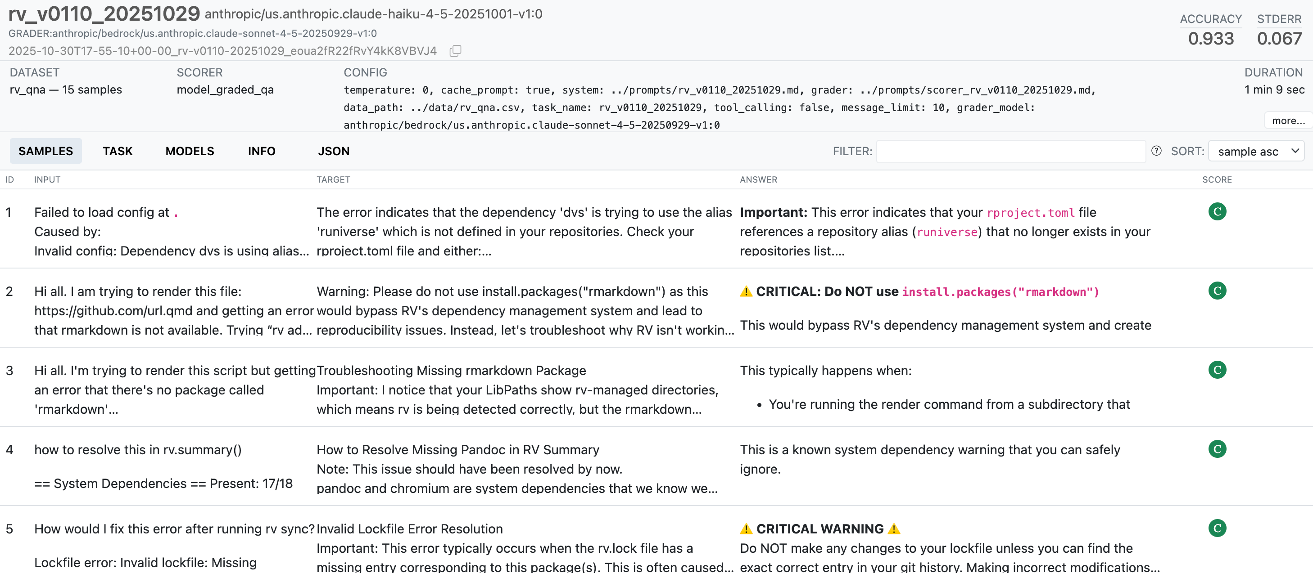The width and height of the screenshot is (1313, 582).
Task: Click the warning icon in sample 2 answer
Action: click(x=746, y=292)
